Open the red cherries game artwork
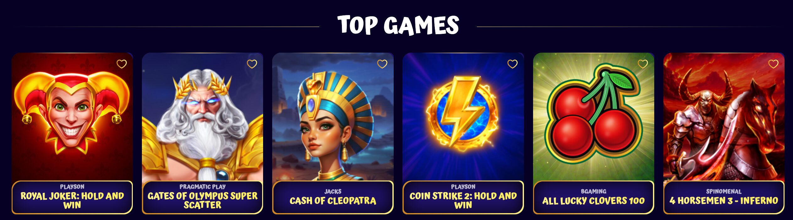This screenshot has width=793, height=220. [x=593, y=117]
